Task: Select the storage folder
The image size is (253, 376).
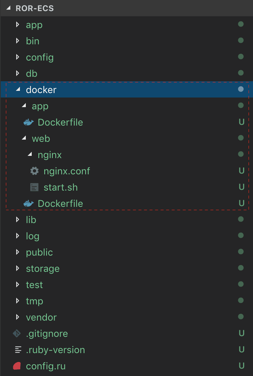Action: (43, 269)
